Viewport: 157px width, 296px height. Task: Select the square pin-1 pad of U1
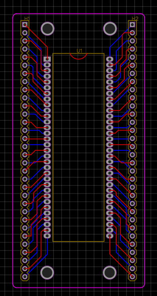click(47, 59)
